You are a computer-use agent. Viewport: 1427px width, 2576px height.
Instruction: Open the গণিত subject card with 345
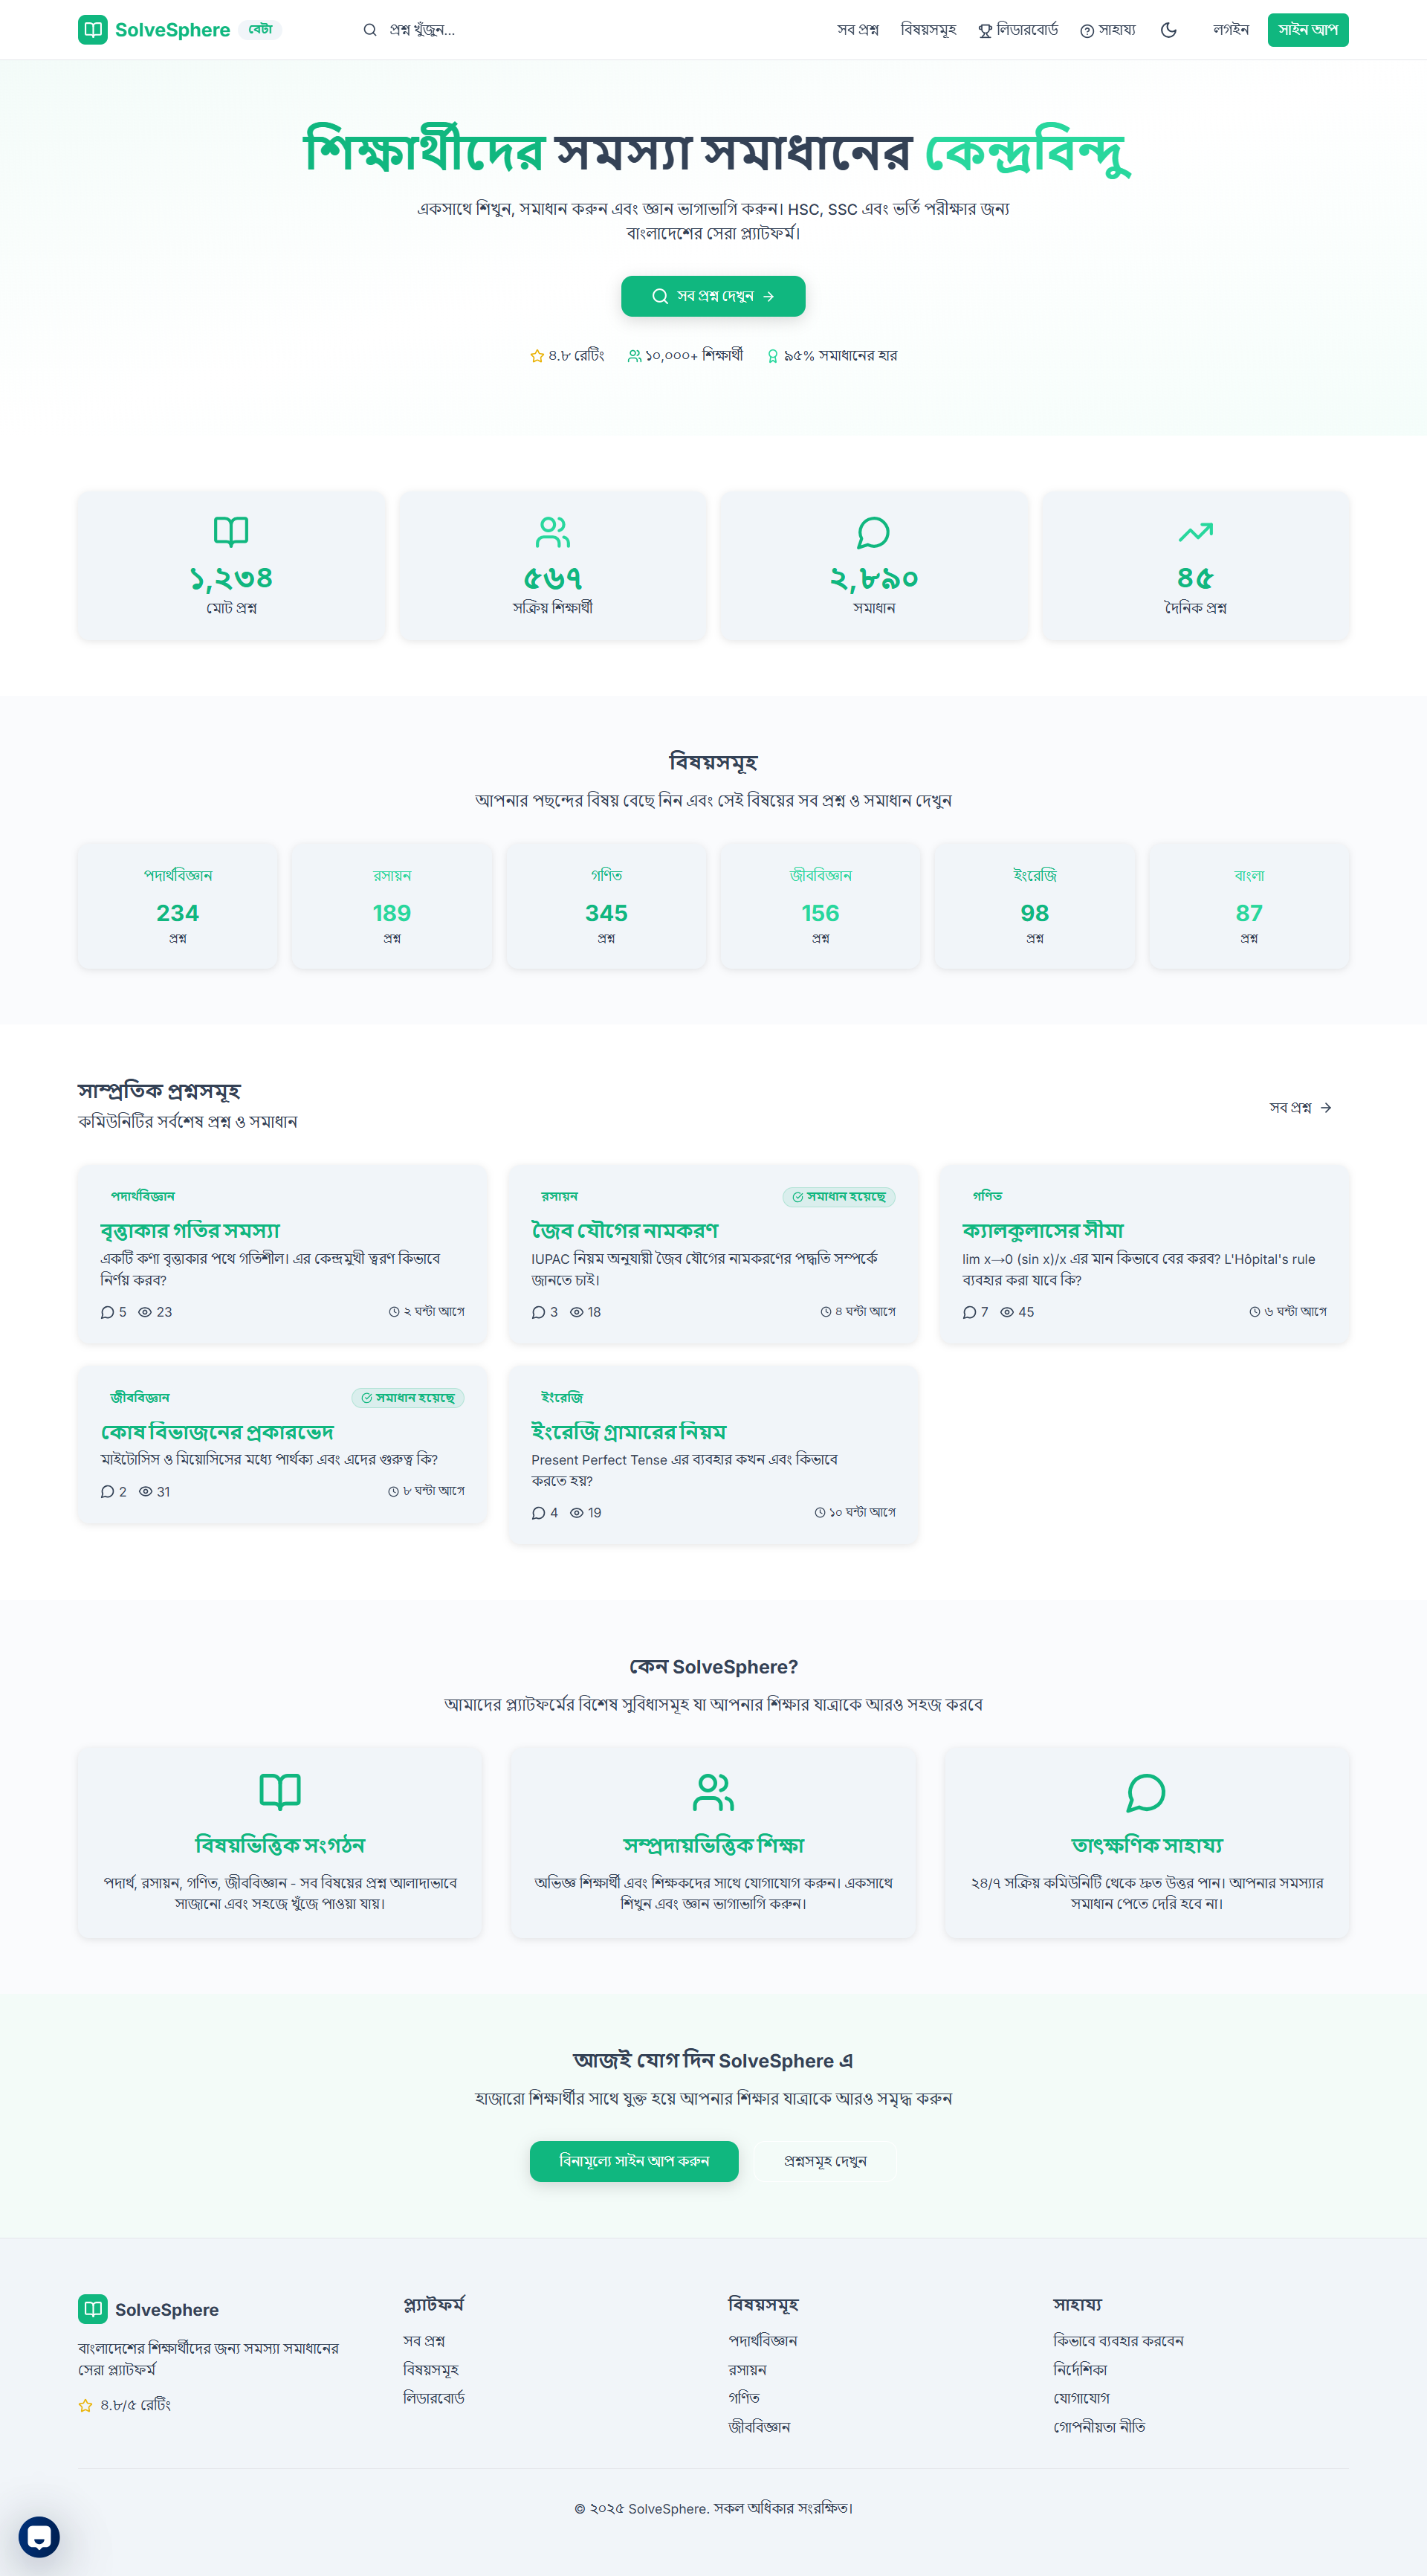coord(607,906)
